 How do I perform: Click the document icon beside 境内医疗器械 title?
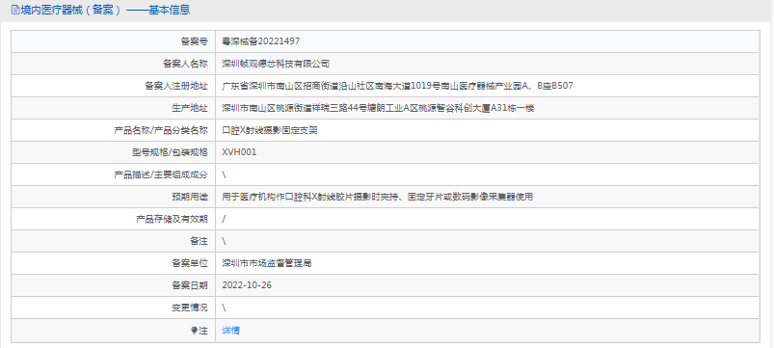pos(15,10)
